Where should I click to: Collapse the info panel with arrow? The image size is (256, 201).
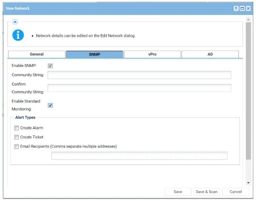tap(15, 22)
